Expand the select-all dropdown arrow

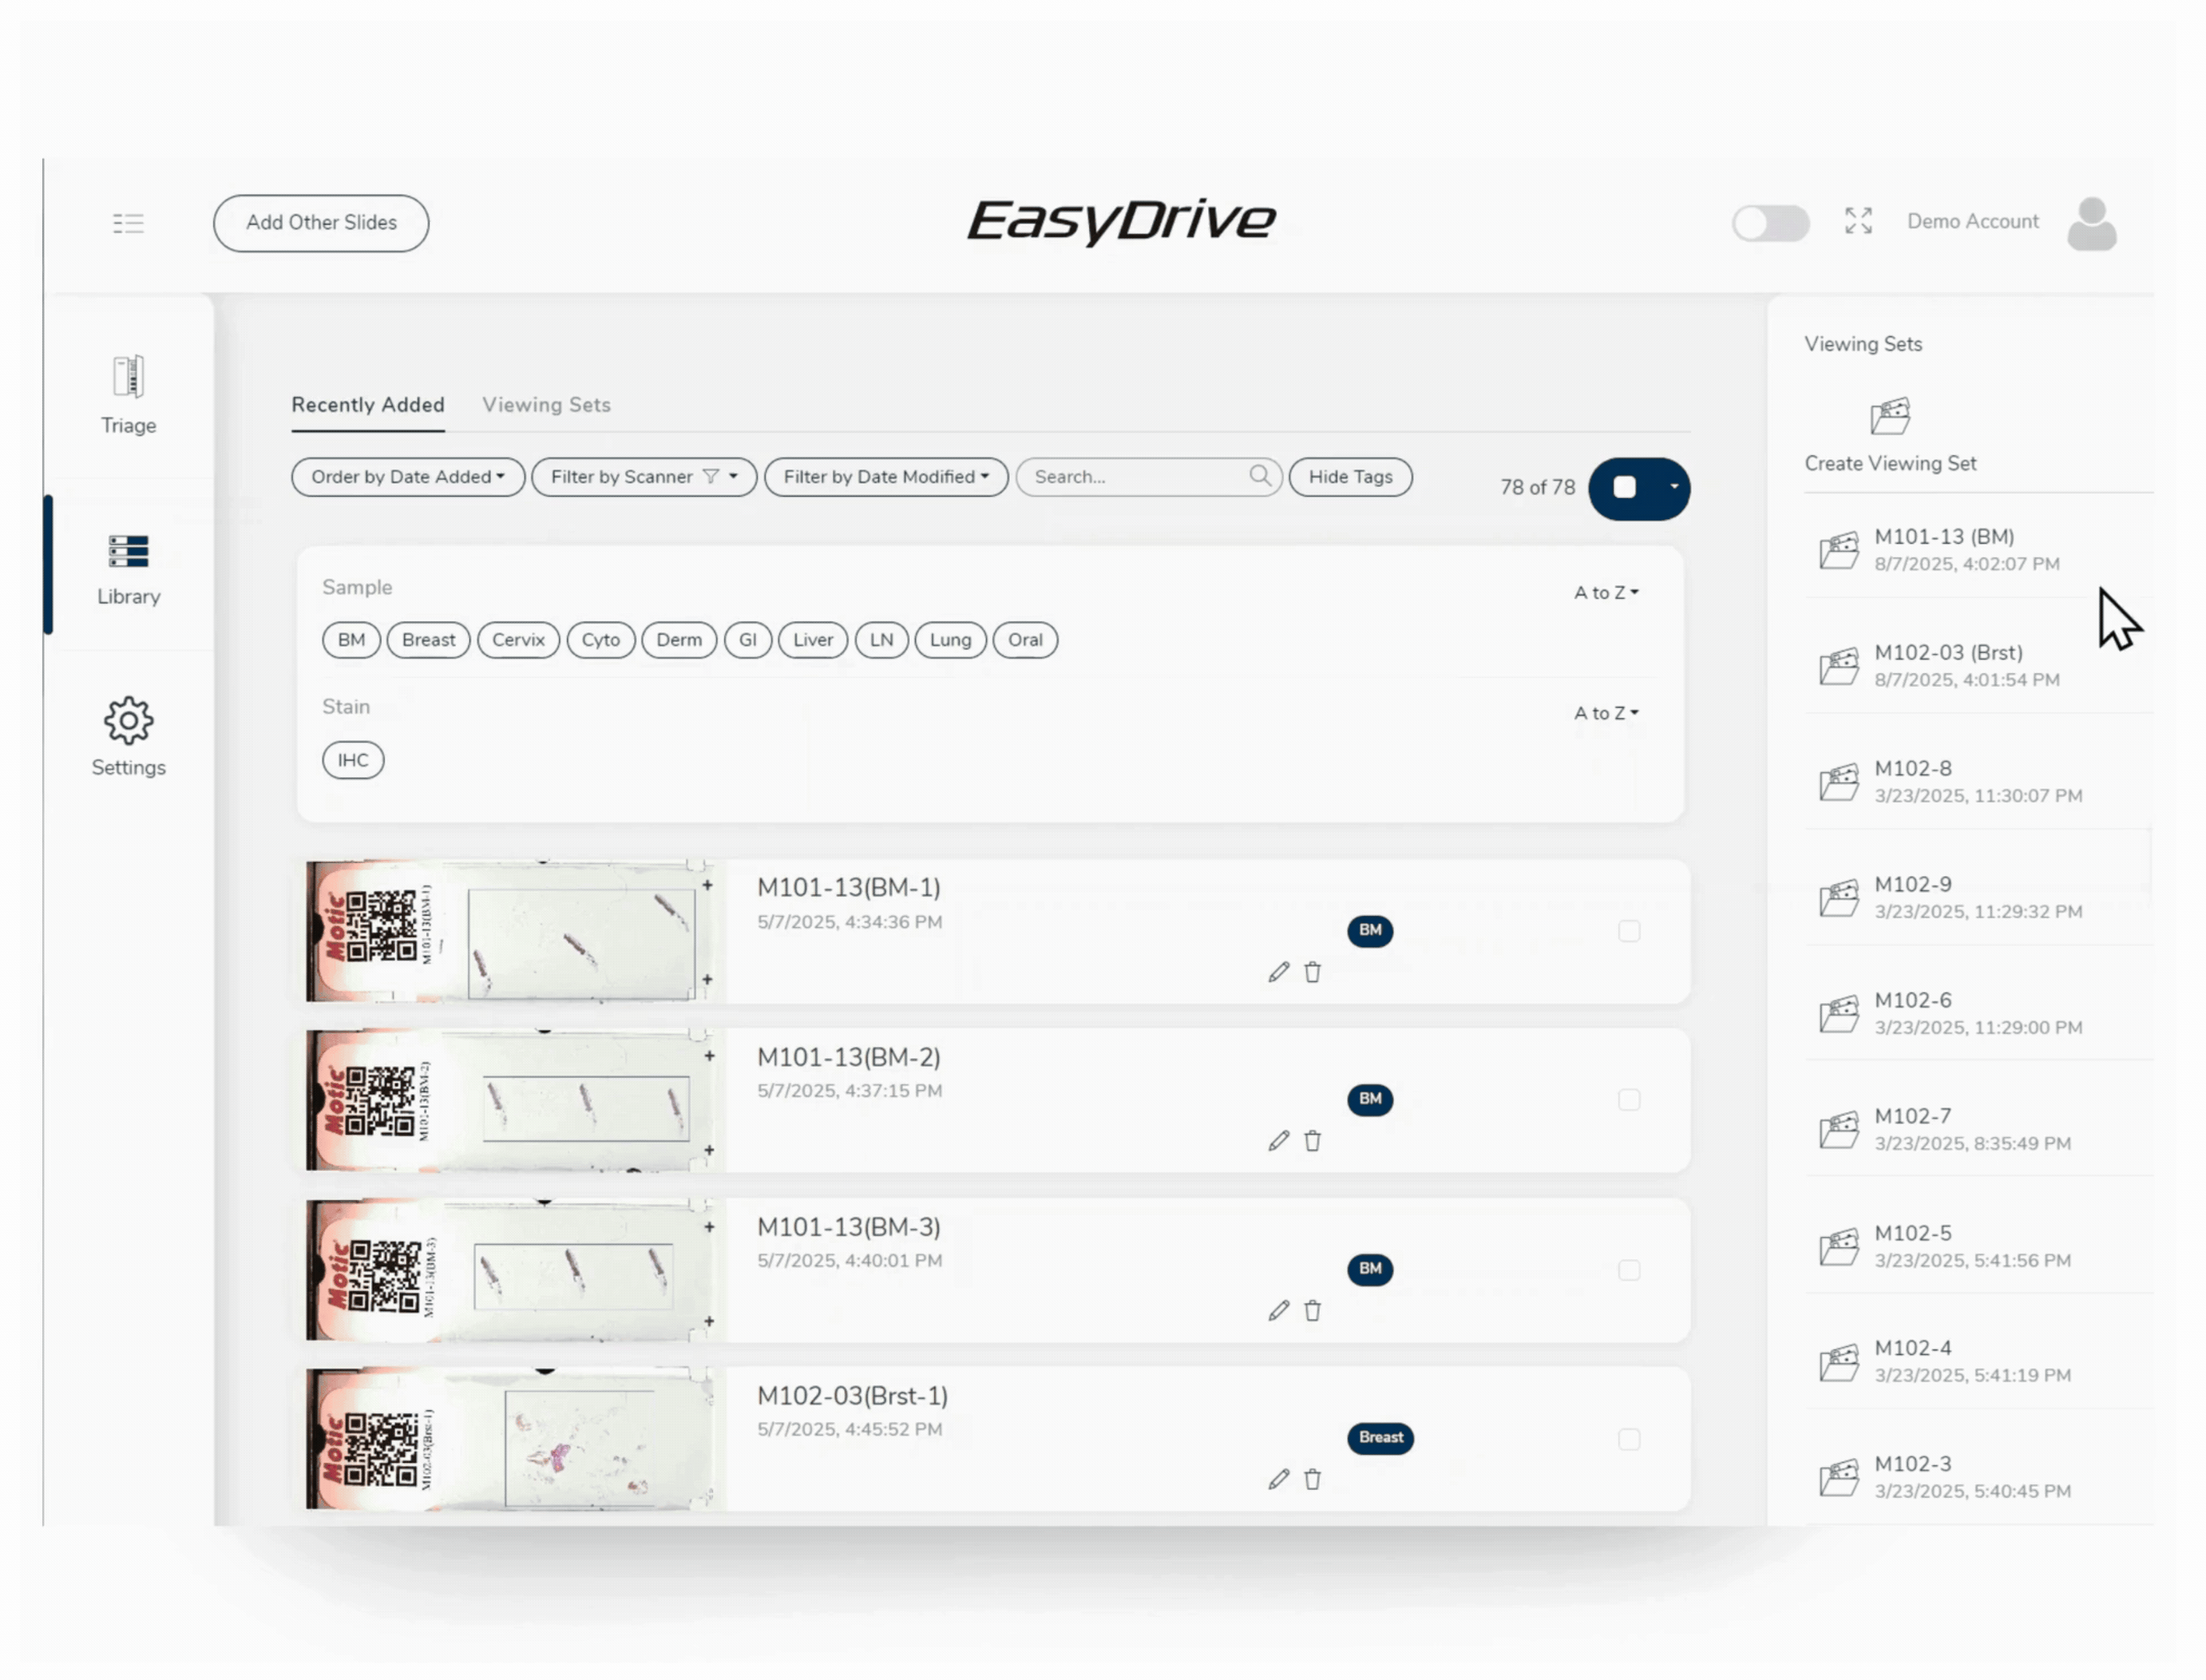[x=1673, y=487]
